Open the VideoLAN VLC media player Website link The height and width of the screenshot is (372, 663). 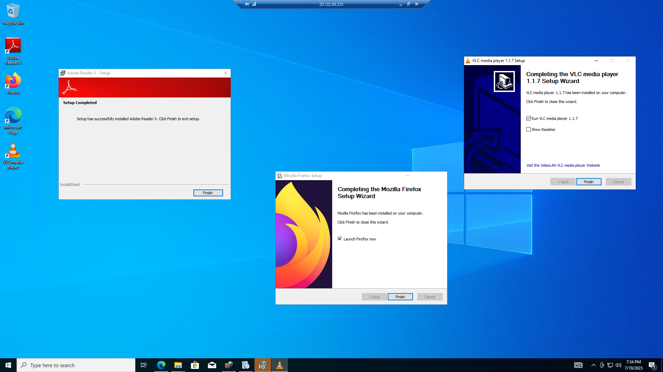coord(563,165)
